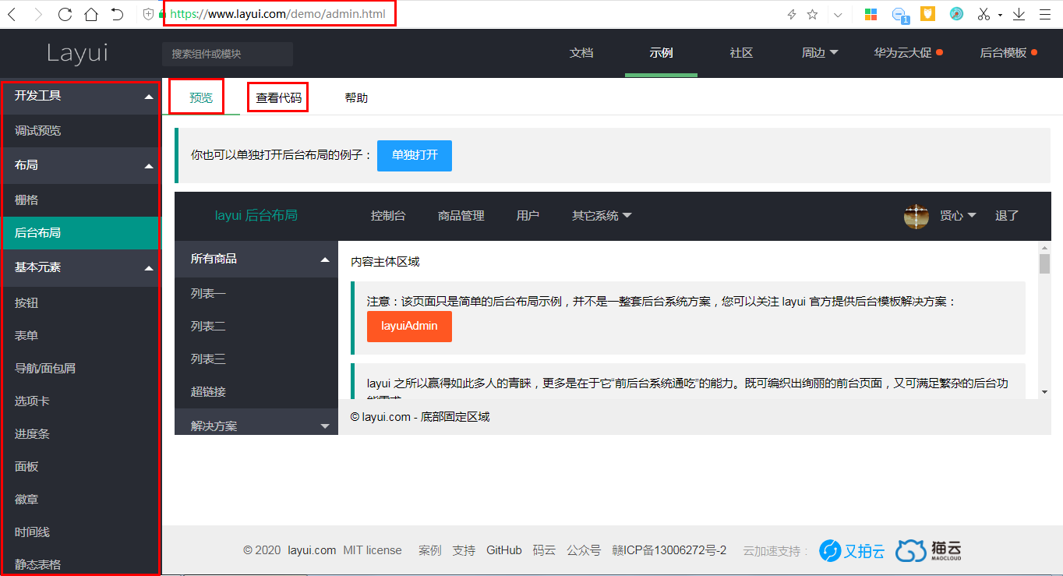Image resolution: width=1063 pixels, height=576 pixels.
Task: Open the browser hamburger menu
Action: 1045,14
